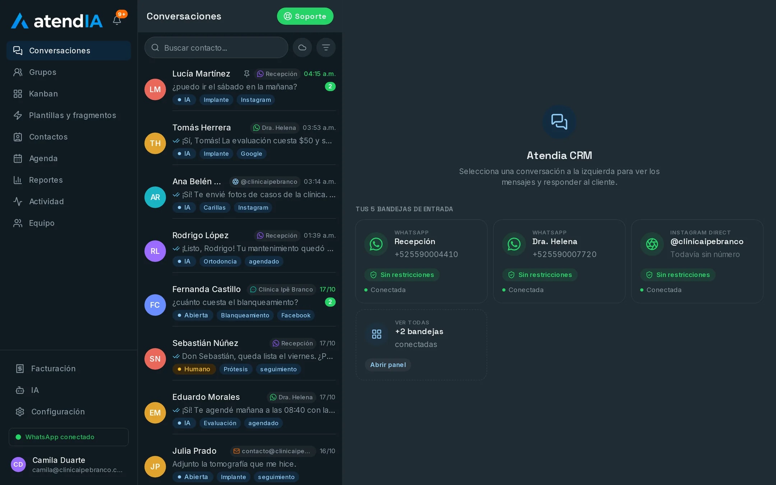Viewport: 776px width, 485px height.
Task: Open the IA settings item in the sidebar
Action: click(x=69, y=390)
